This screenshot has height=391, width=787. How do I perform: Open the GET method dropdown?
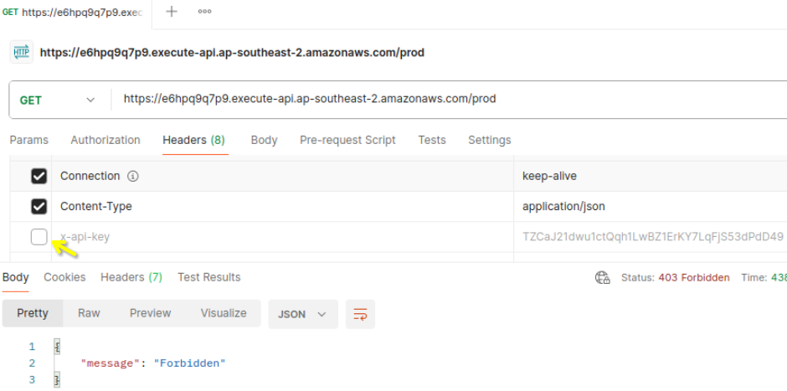pyautogui.click(x=58, y=100)
